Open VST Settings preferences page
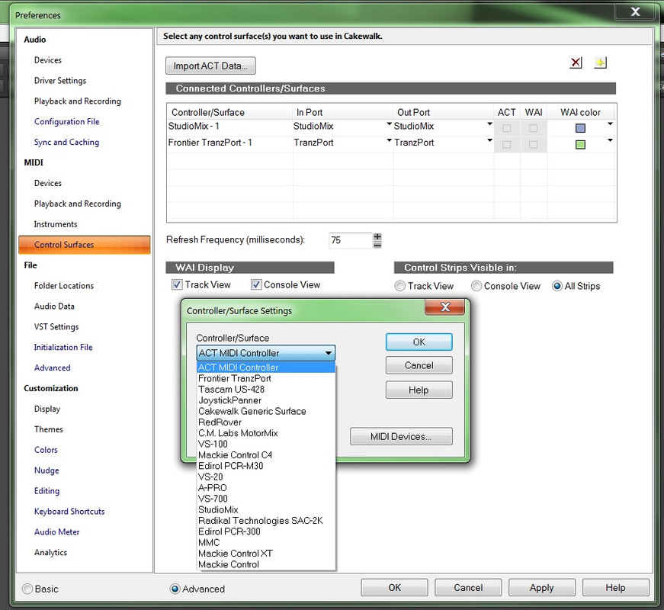This screenshot has height=610, width=664. tap(56, 326)
